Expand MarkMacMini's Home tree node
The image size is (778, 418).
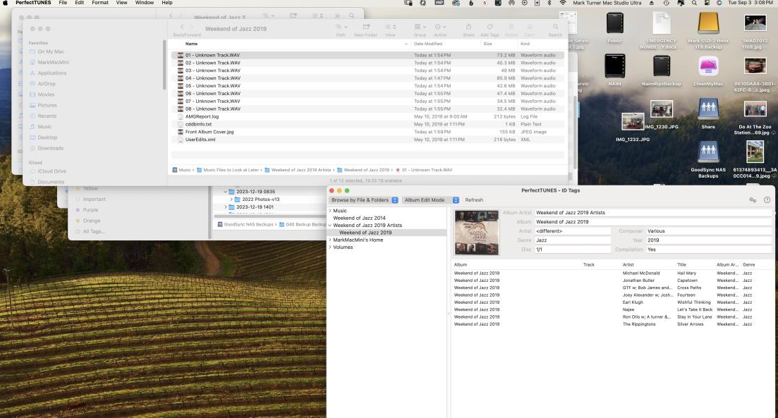click(x=330, y=240)
